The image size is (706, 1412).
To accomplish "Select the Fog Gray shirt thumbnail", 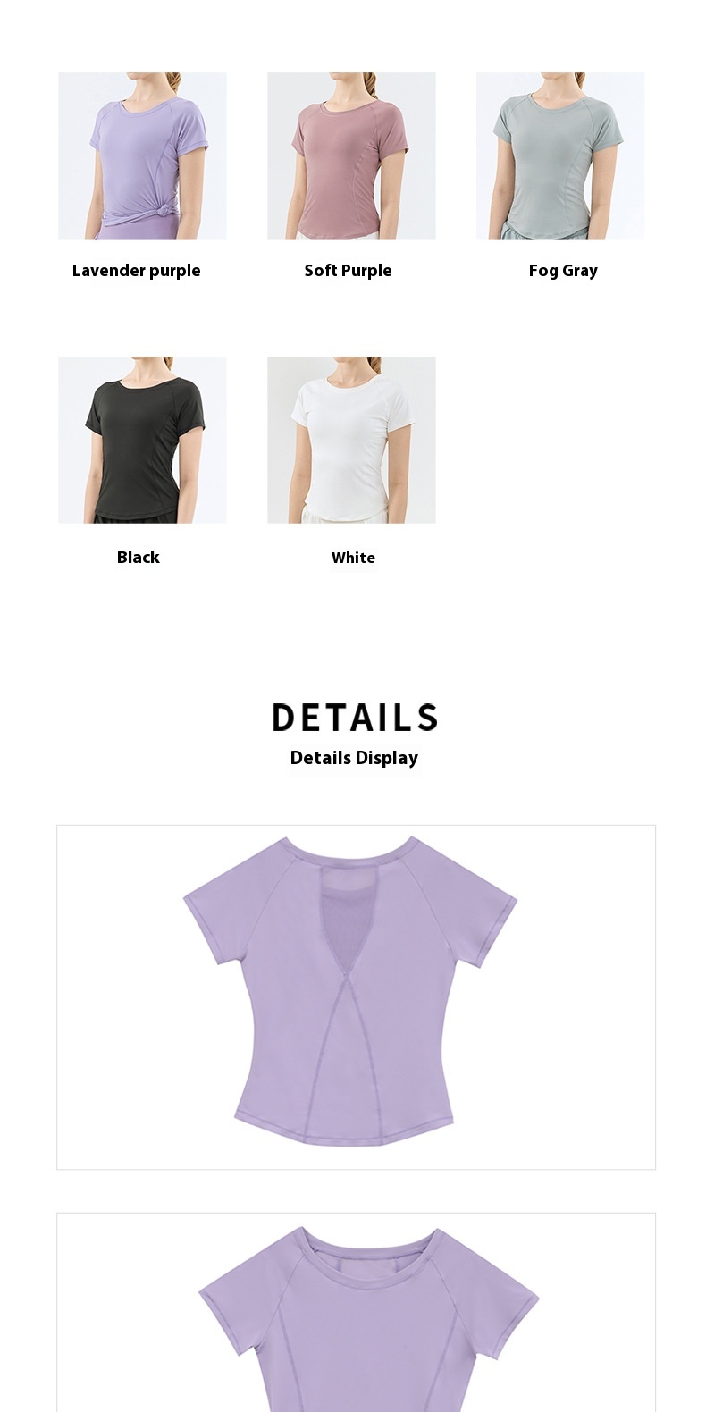I will (x=560, y=155).
